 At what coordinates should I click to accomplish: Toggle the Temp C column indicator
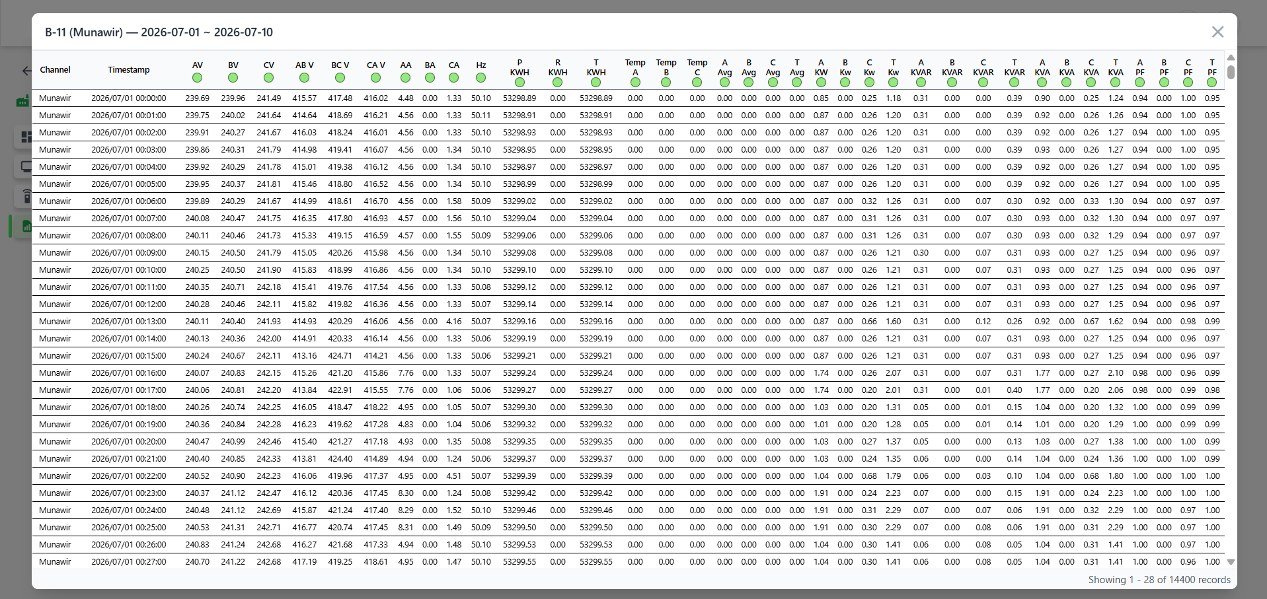click(x=697, y=83)
